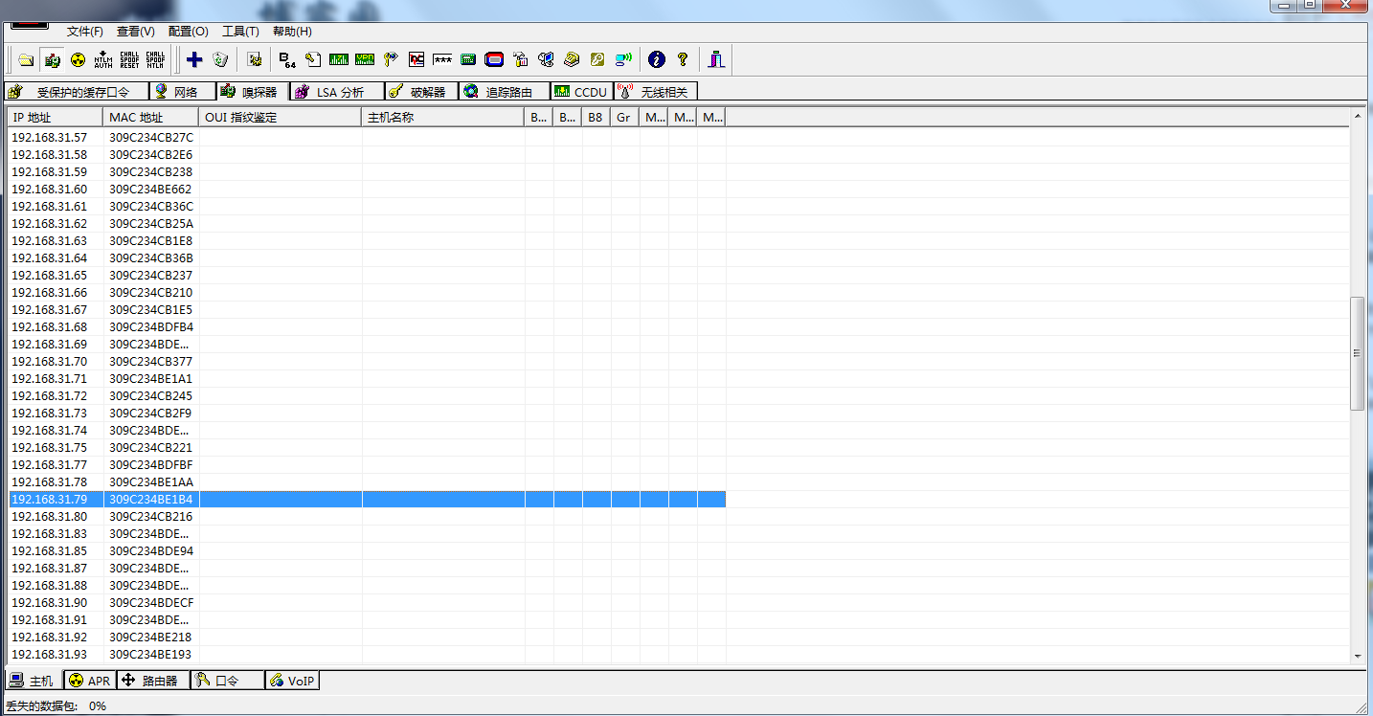Click the B8 column header
Viewport: 1373px width, 716px height.
point(596,118)
